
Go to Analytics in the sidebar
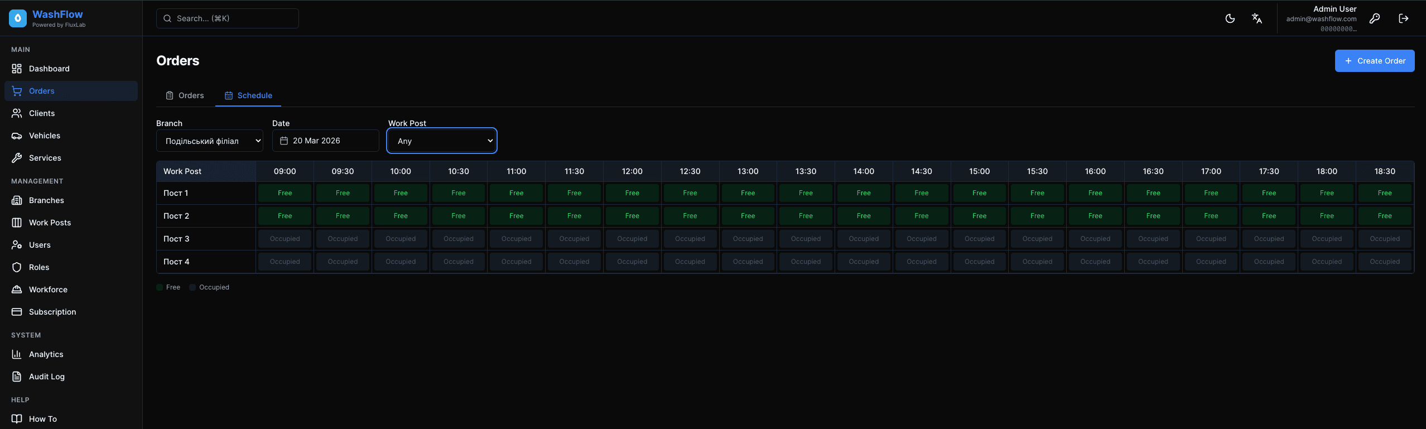[x=46, y=354]
